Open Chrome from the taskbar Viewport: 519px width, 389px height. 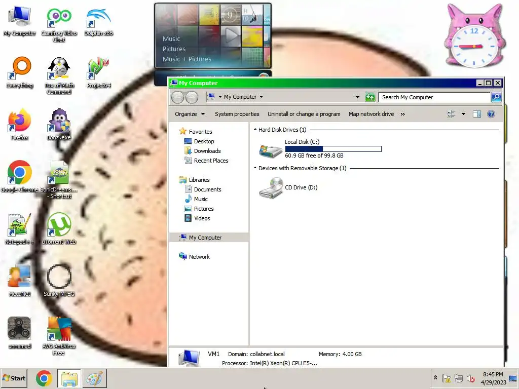point(44,378)
